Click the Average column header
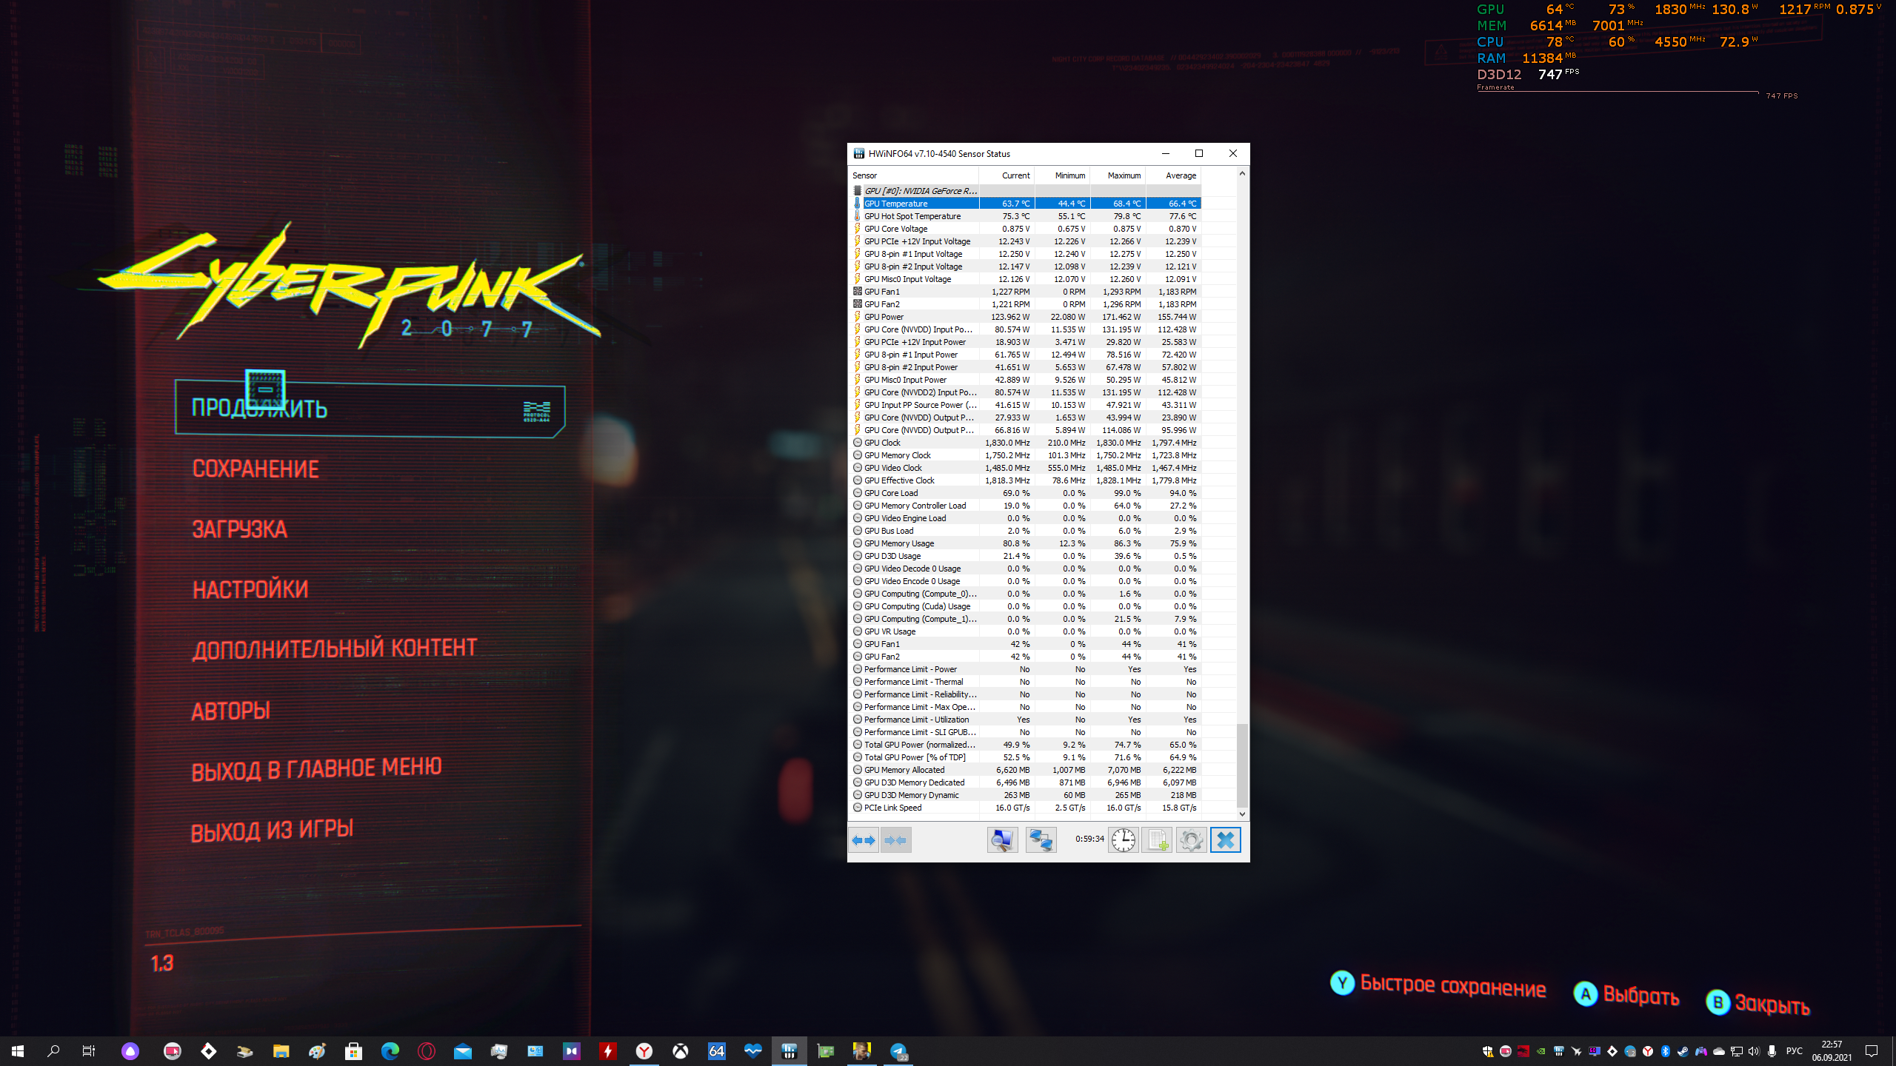 tap(1180, 175)
